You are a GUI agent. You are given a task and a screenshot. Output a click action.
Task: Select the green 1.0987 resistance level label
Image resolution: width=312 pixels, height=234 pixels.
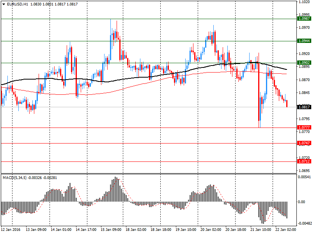coord(304,19)
